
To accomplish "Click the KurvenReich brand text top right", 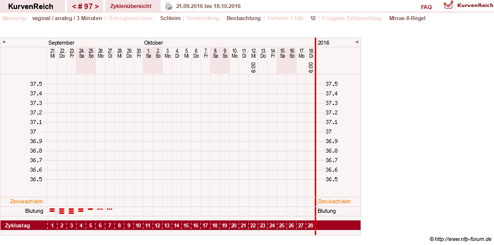I will point(474,6).
